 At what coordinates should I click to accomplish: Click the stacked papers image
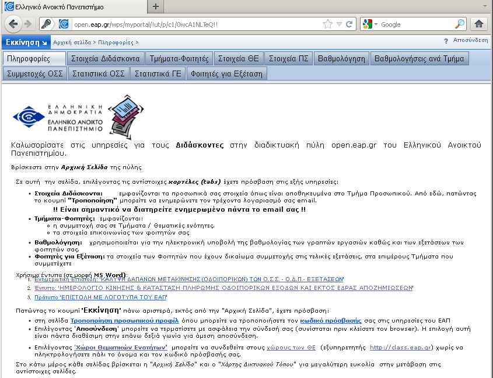pyautogui.click(x=126, y=117)
